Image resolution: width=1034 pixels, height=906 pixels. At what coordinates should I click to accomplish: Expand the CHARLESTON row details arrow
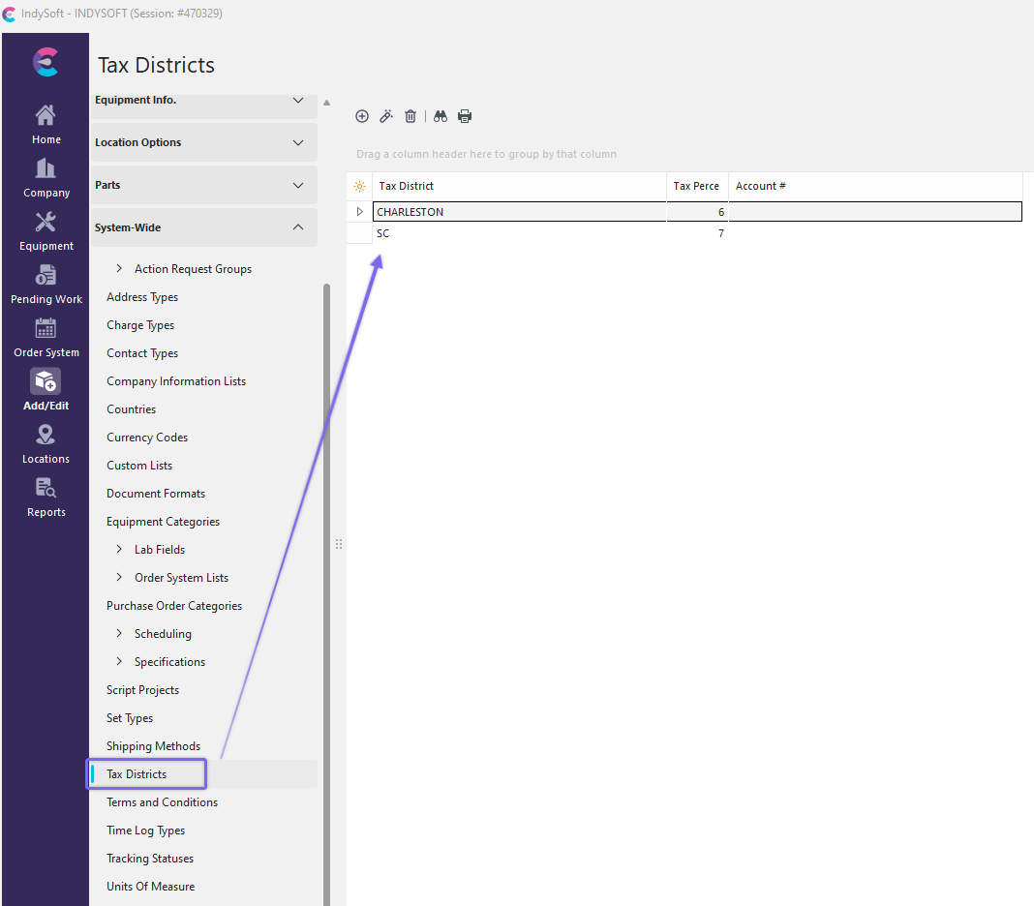pos(360,212)
